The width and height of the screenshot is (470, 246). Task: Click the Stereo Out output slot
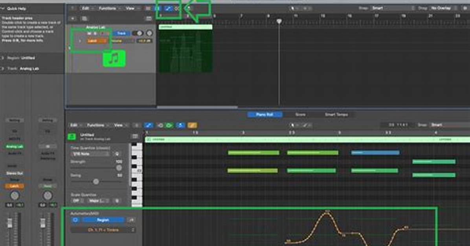[15, 174]
